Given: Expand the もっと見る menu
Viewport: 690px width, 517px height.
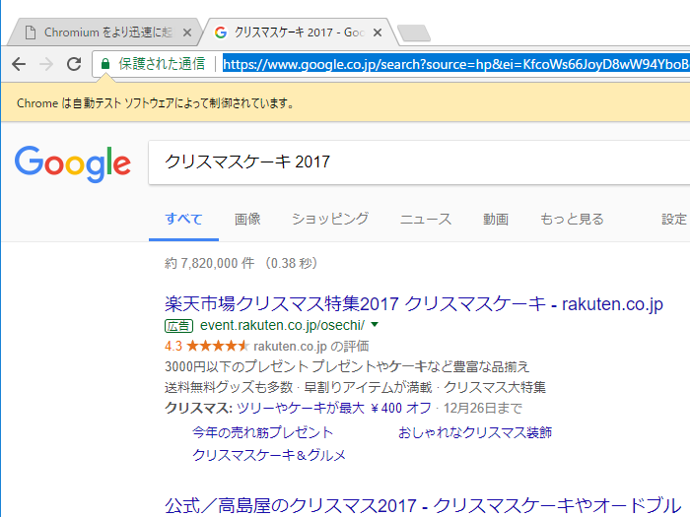Looking at the screenshot, I should point(572,219).
